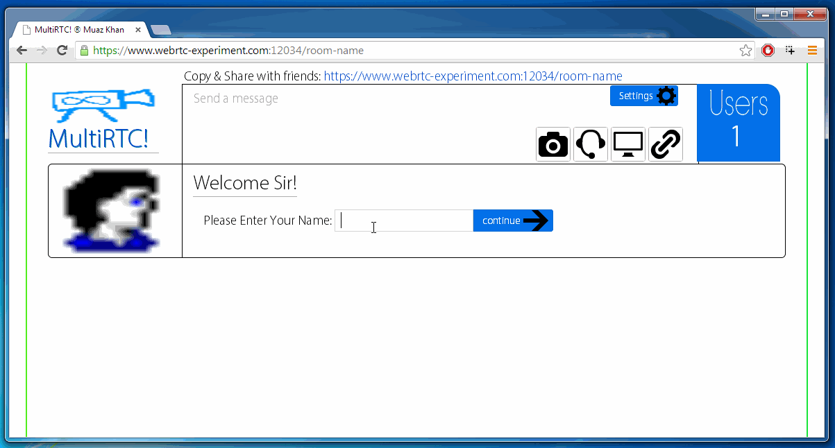Click the headset icon for audio call
This screenshot has height=448, width=835.
coord(591,144)
